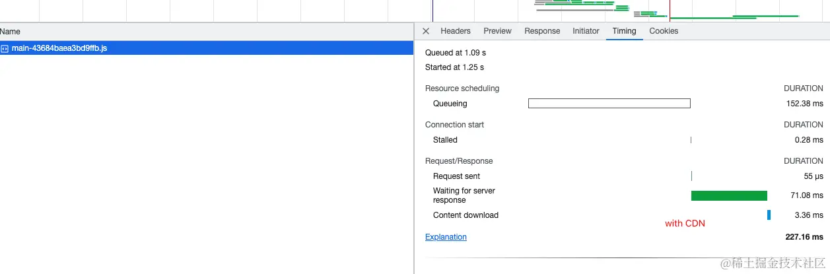Image resolution: width=830 pixels, height=274 pixels.
Task: Switch to the Response tab
Action: click(542, 31)
